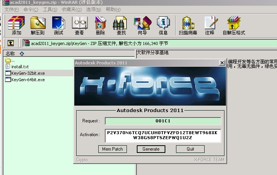277x175 pixels.
Task: Click the Request input field
Action: click(x=163, y=121)
